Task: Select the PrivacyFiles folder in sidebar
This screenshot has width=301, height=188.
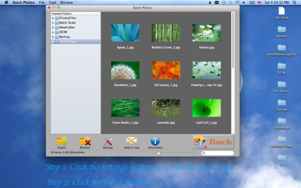Action: click(x=76, y=18)
